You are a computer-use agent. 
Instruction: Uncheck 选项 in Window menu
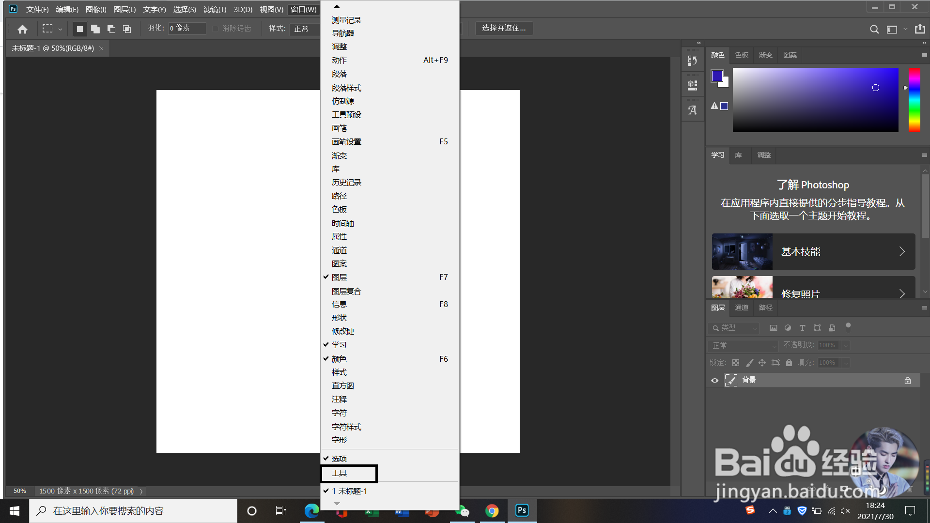390,459
